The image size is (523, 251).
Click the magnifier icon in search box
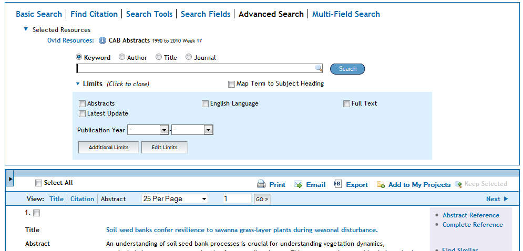pyautogui.click(x=319, y=68)
